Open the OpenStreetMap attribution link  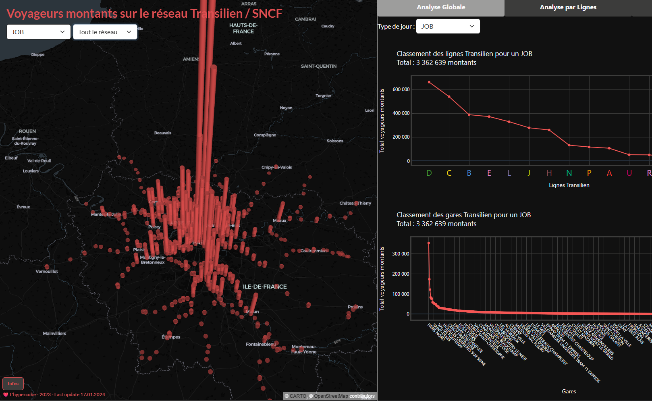331,396
